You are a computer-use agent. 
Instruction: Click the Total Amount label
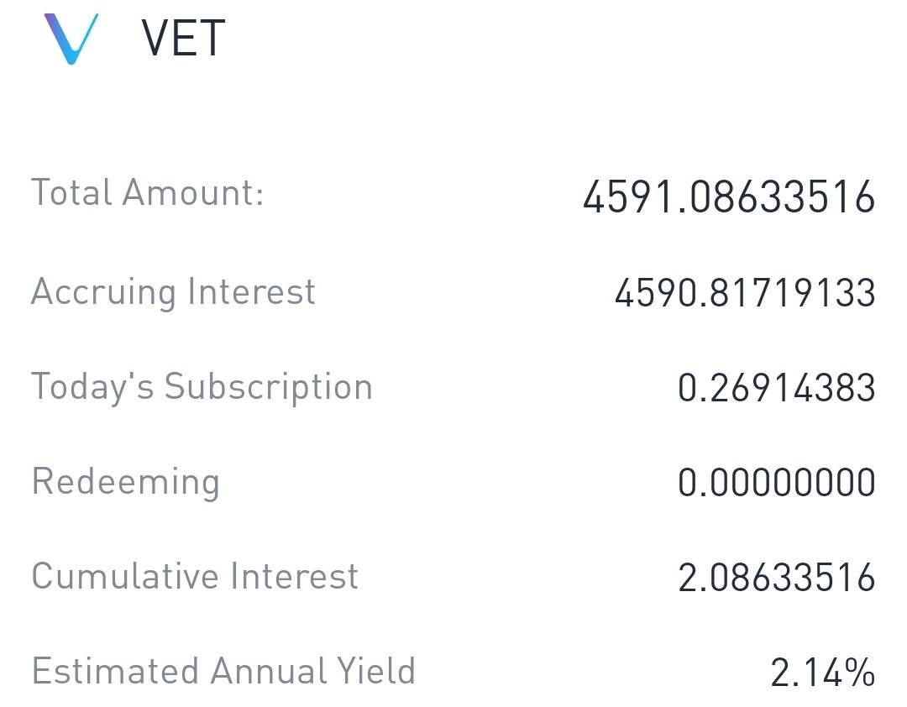click(148, 192)
